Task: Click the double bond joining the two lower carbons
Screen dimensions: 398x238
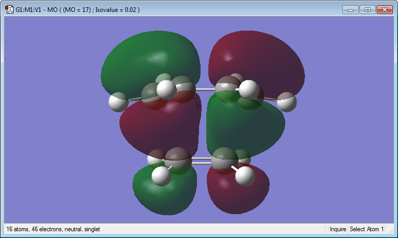Action: pos(201,161)
